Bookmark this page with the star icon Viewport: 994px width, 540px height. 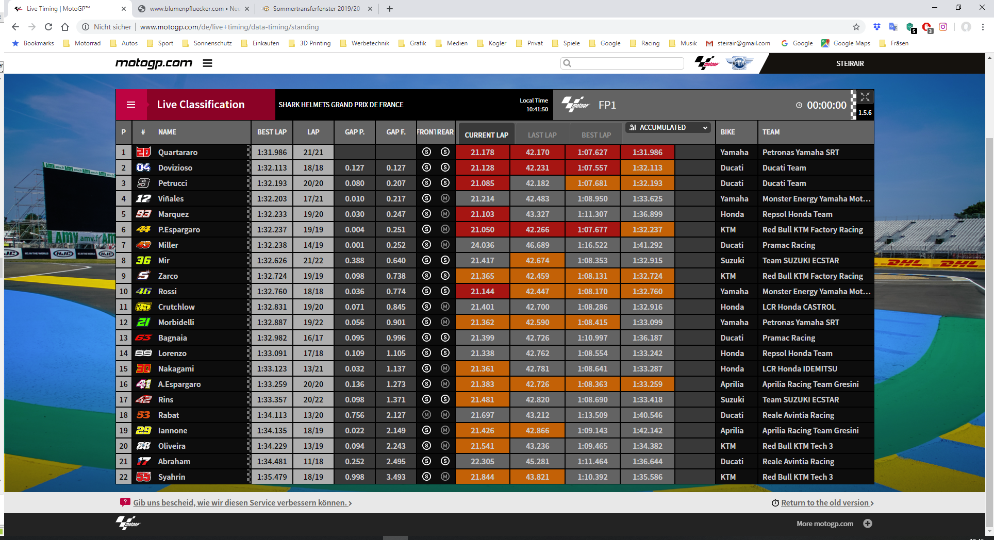(x=856, y=27)
